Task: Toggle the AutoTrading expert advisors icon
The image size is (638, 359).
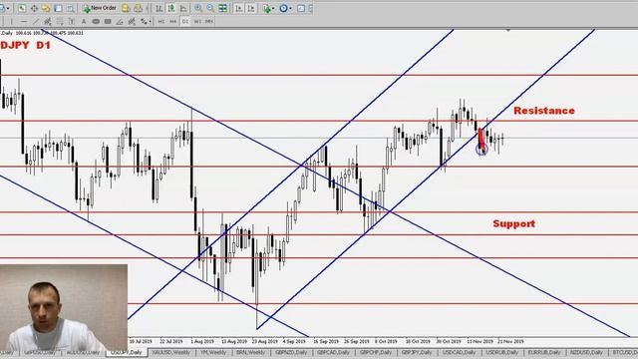Action: coord(138,8)
